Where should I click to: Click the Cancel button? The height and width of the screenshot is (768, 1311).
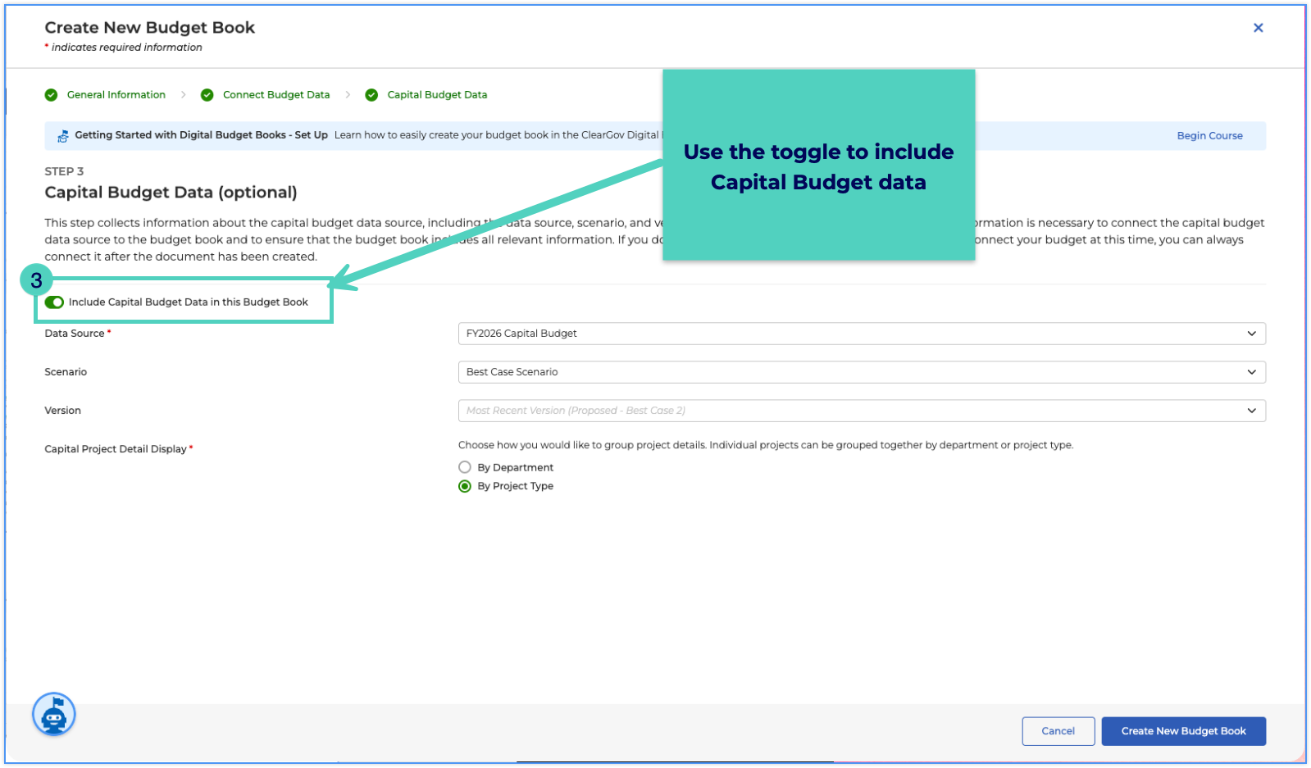(x=1058, y=731)
